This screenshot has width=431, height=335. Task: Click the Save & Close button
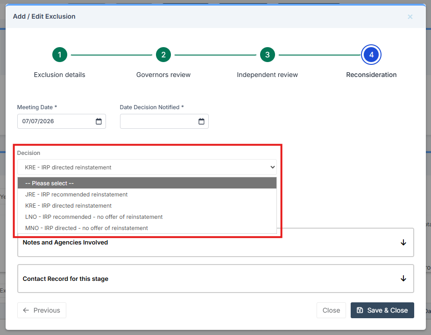click(x=382, y=310)
